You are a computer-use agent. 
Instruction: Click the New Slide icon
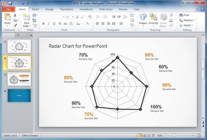(x=27, y=17)
